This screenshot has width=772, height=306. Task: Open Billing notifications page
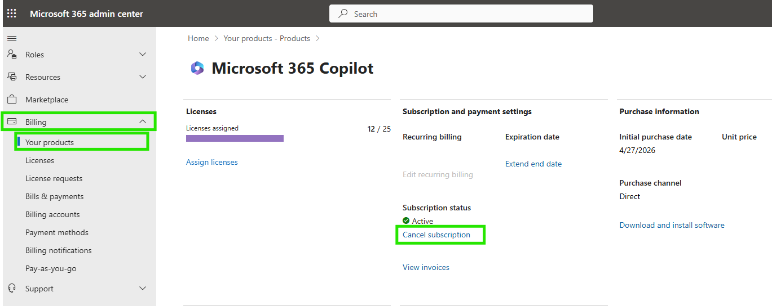coord(59,250)
